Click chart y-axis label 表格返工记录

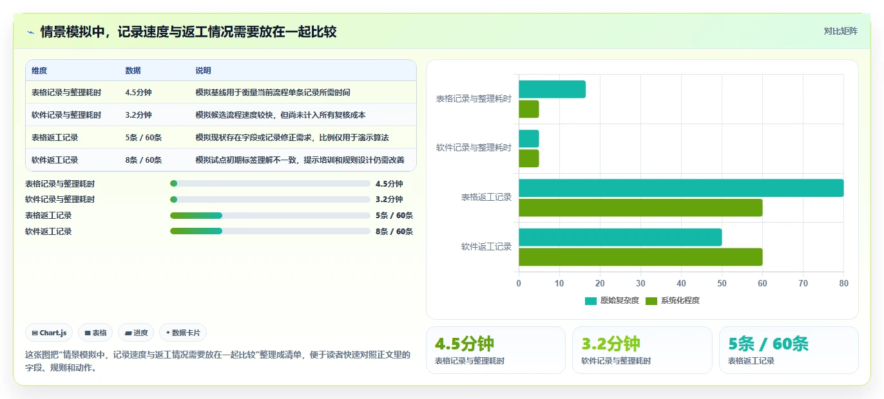click(x=486, y=198)
